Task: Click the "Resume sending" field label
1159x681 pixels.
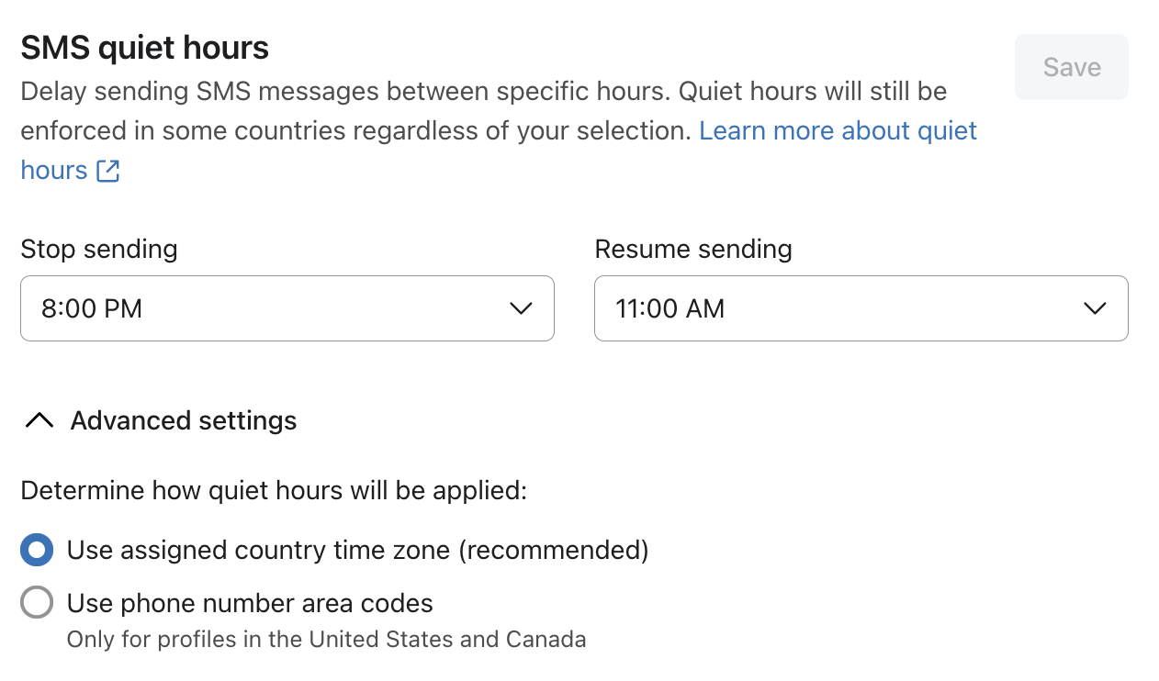Action: pos(693,249)
